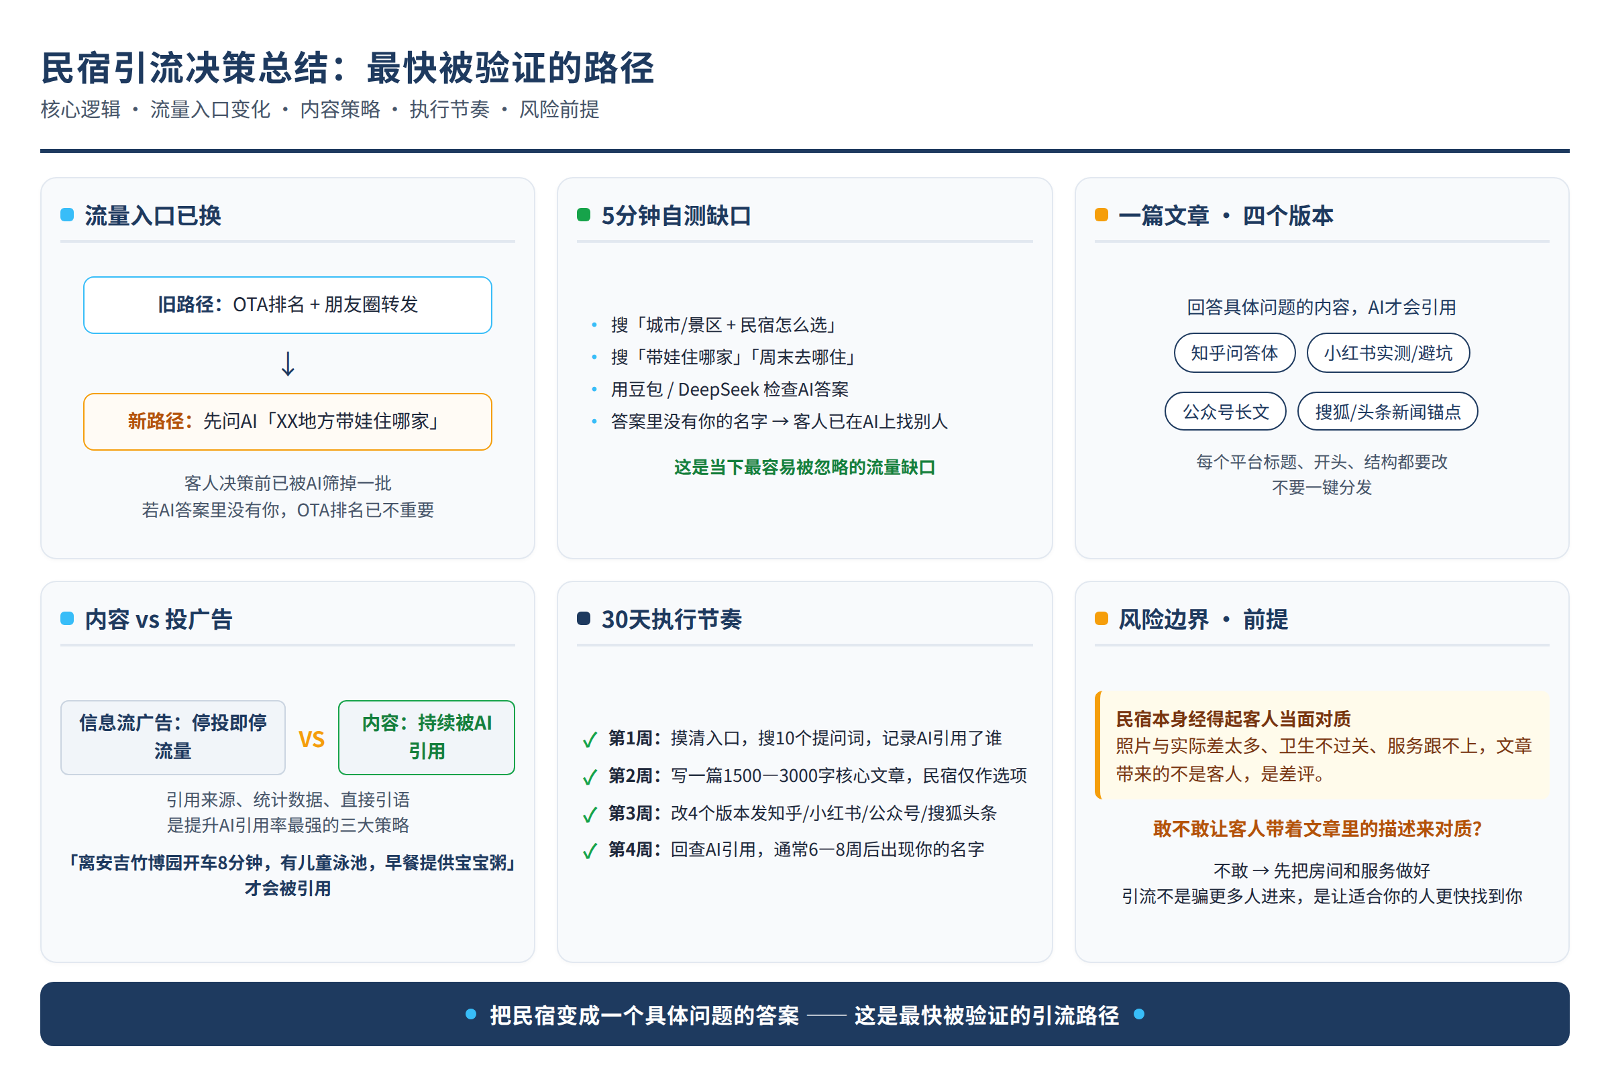Click the down arrow between the path boxes

pos(288,364)
